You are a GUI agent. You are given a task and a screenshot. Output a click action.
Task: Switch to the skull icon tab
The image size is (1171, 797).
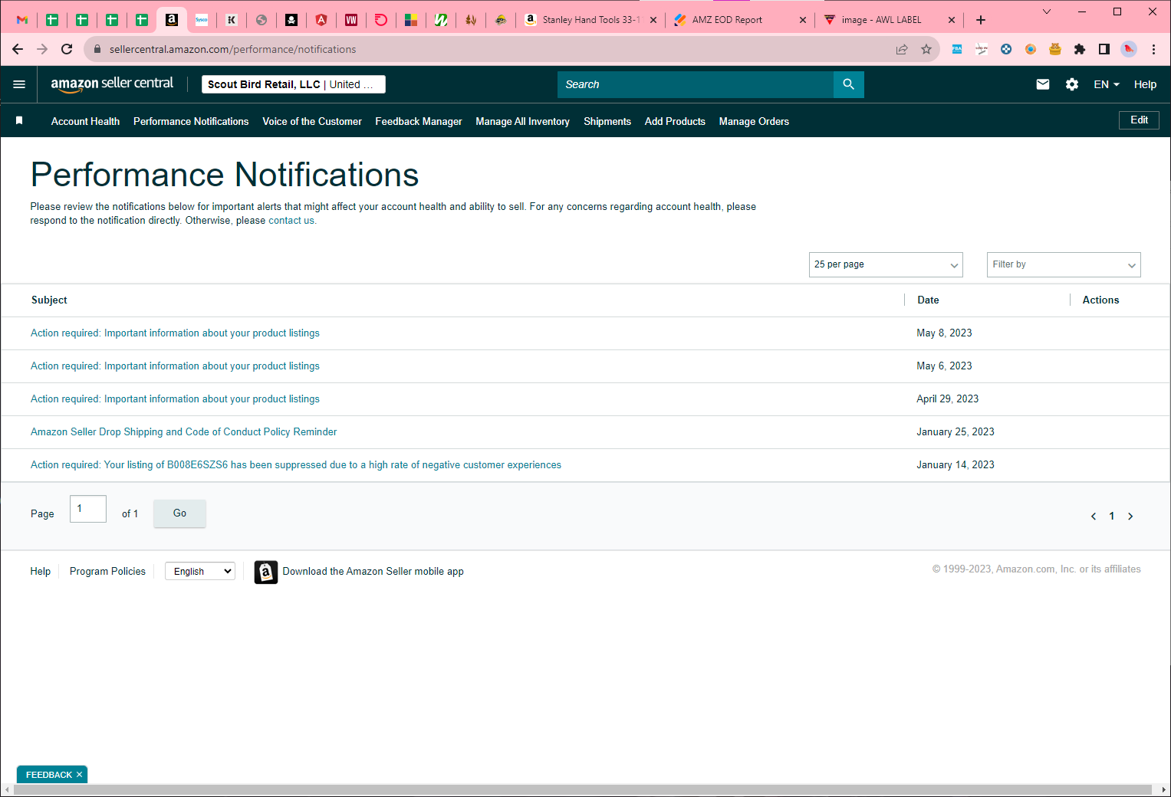(291, 20)
